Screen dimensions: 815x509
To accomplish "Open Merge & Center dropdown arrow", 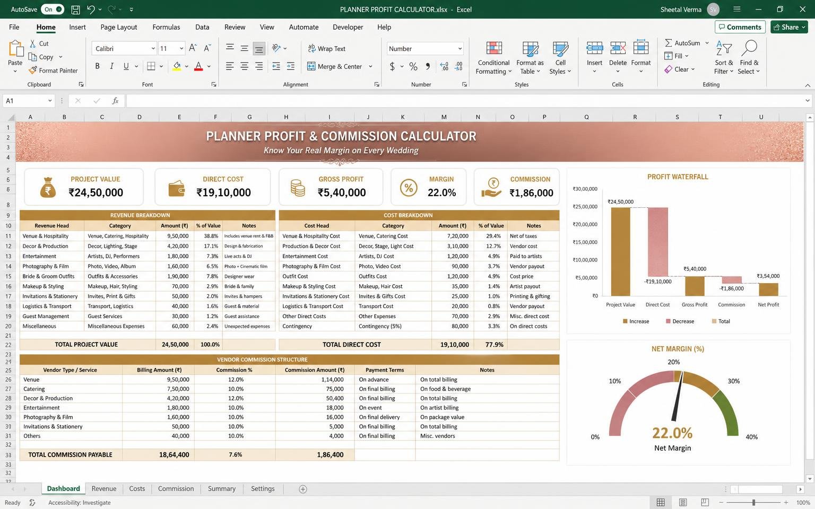I will coord(370,66).
